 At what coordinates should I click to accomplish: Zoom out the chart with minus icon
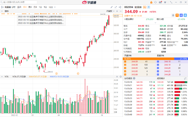[121, 11]
